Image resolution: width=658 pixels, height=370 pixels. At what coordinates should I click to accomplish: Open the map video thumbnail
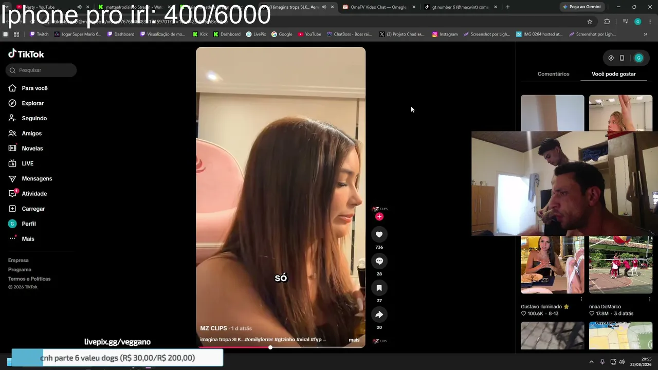(x=620, y=336)
